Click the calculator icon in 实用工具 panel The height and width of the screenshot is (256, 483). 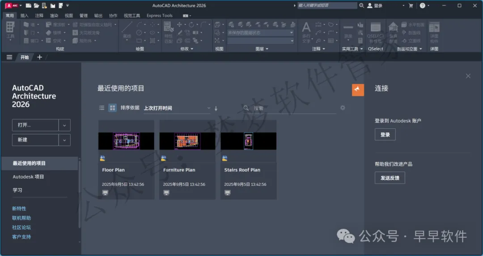click(360, 40)
